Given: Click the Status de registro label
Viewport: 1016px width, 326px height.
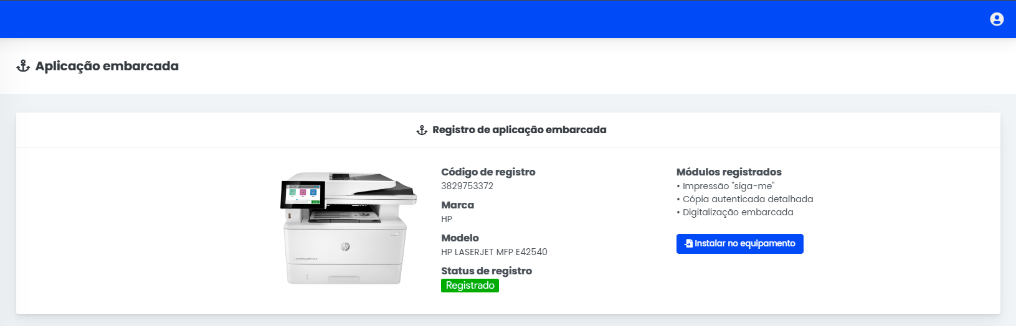Looking at the screenshot, I should [x=486, y=271].
